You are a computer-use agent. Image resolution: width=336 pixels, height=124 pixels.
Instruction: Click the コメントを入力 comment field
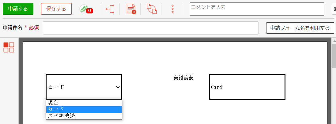257,9
